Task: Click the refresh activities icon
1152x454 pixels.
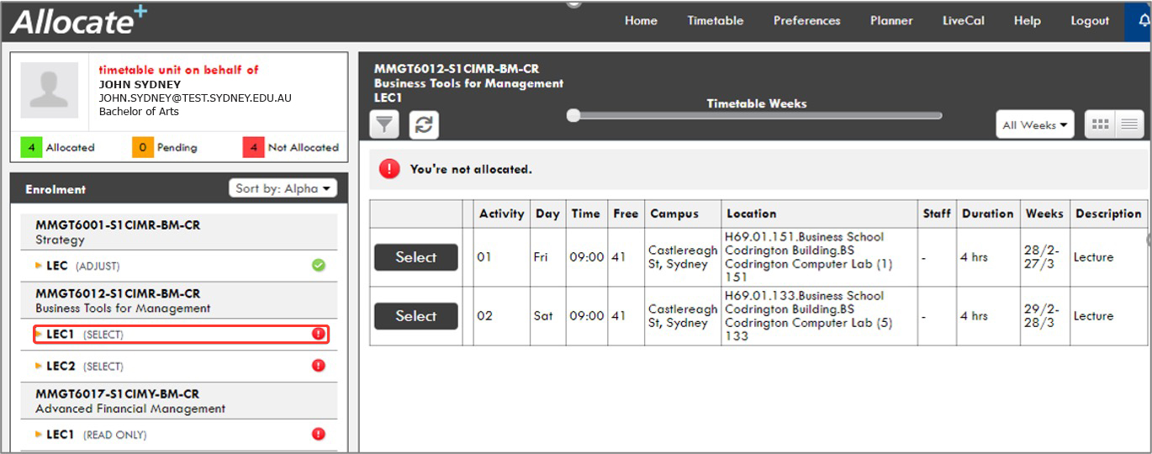Action: point(424,124)
